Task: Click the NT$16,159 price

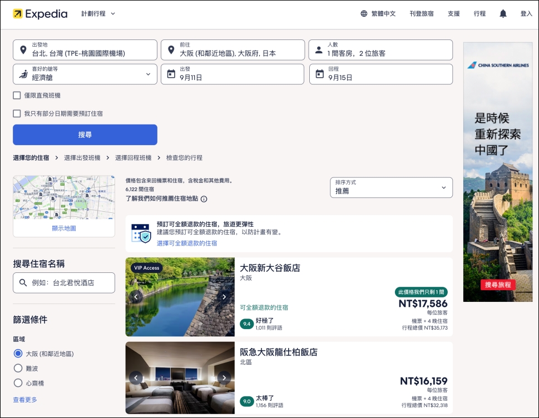Action: pyautogui.click(x=423, y=381)
